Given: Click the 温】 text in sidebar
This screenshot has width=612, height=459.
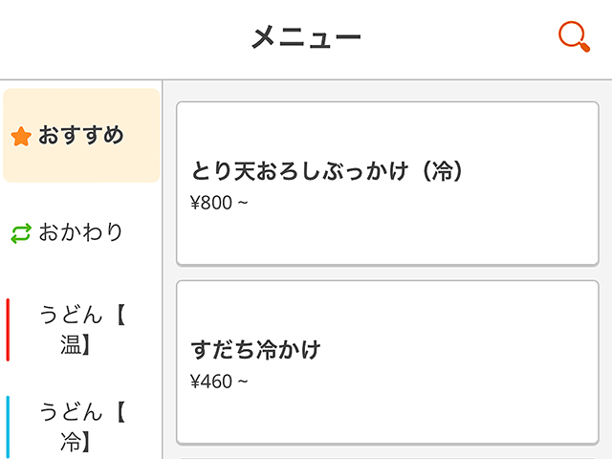Looking at the screenshot, I should click(x=76, y=345).
